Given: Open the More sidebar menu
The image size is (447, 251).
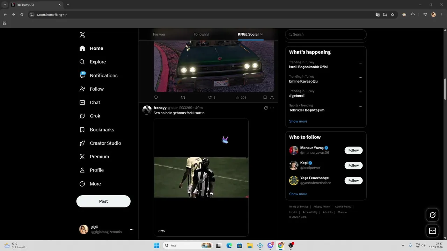Looking at the screenshot, I should click(x=90, y=184).
